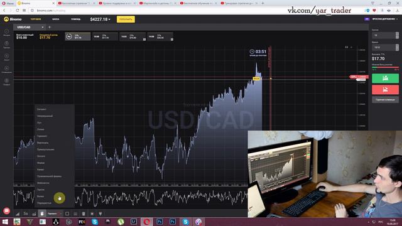402x226 pixels.
Task: Click the red heart bookmark icon in address bar
Action: [374, 11]
